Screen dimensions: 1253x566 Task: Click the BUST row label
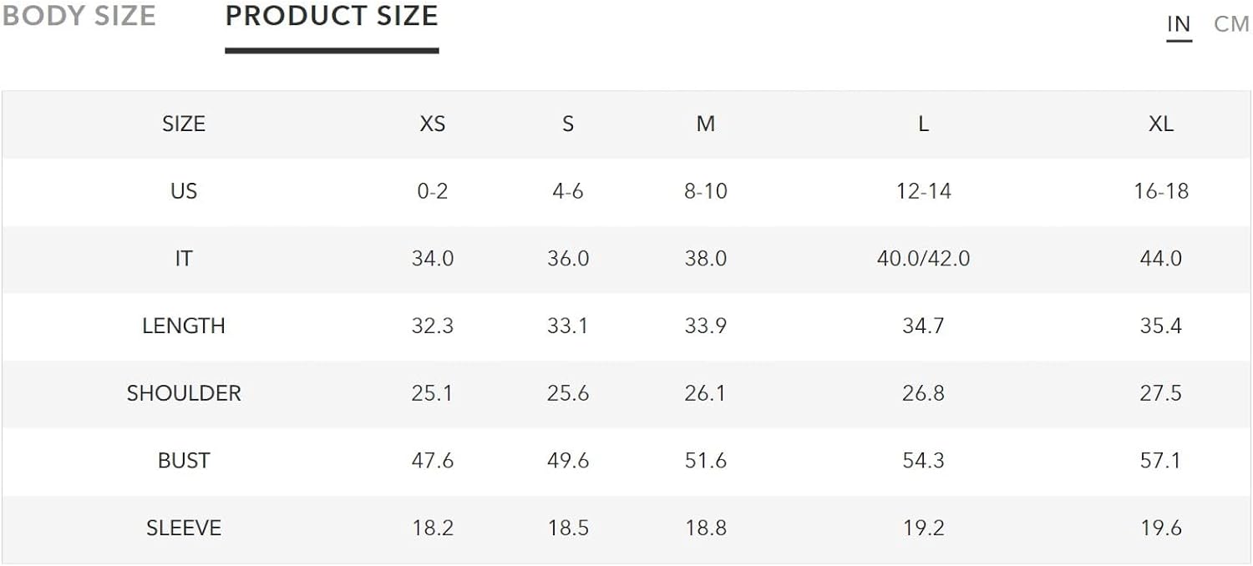coord(184,461)
